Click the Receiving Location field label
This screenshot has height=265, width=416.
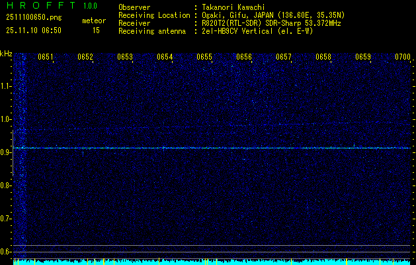pyautogui.click(x=154, y=15)
